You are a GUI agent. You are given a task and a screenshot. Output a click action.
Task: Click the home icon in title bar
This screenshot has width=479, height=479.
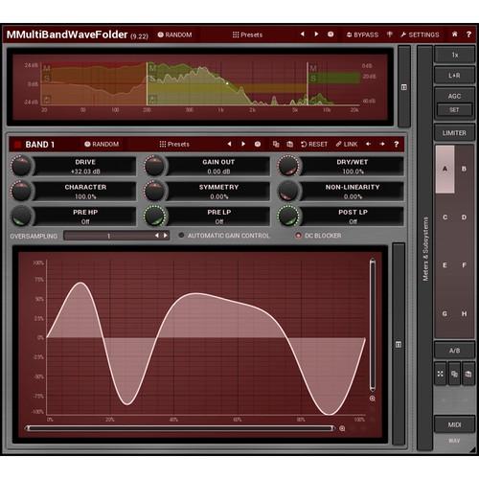click(x=455, y=34)
